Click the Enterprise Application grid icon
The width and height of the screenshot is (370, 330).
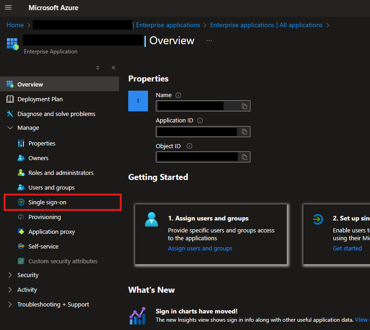click(12, 44)
